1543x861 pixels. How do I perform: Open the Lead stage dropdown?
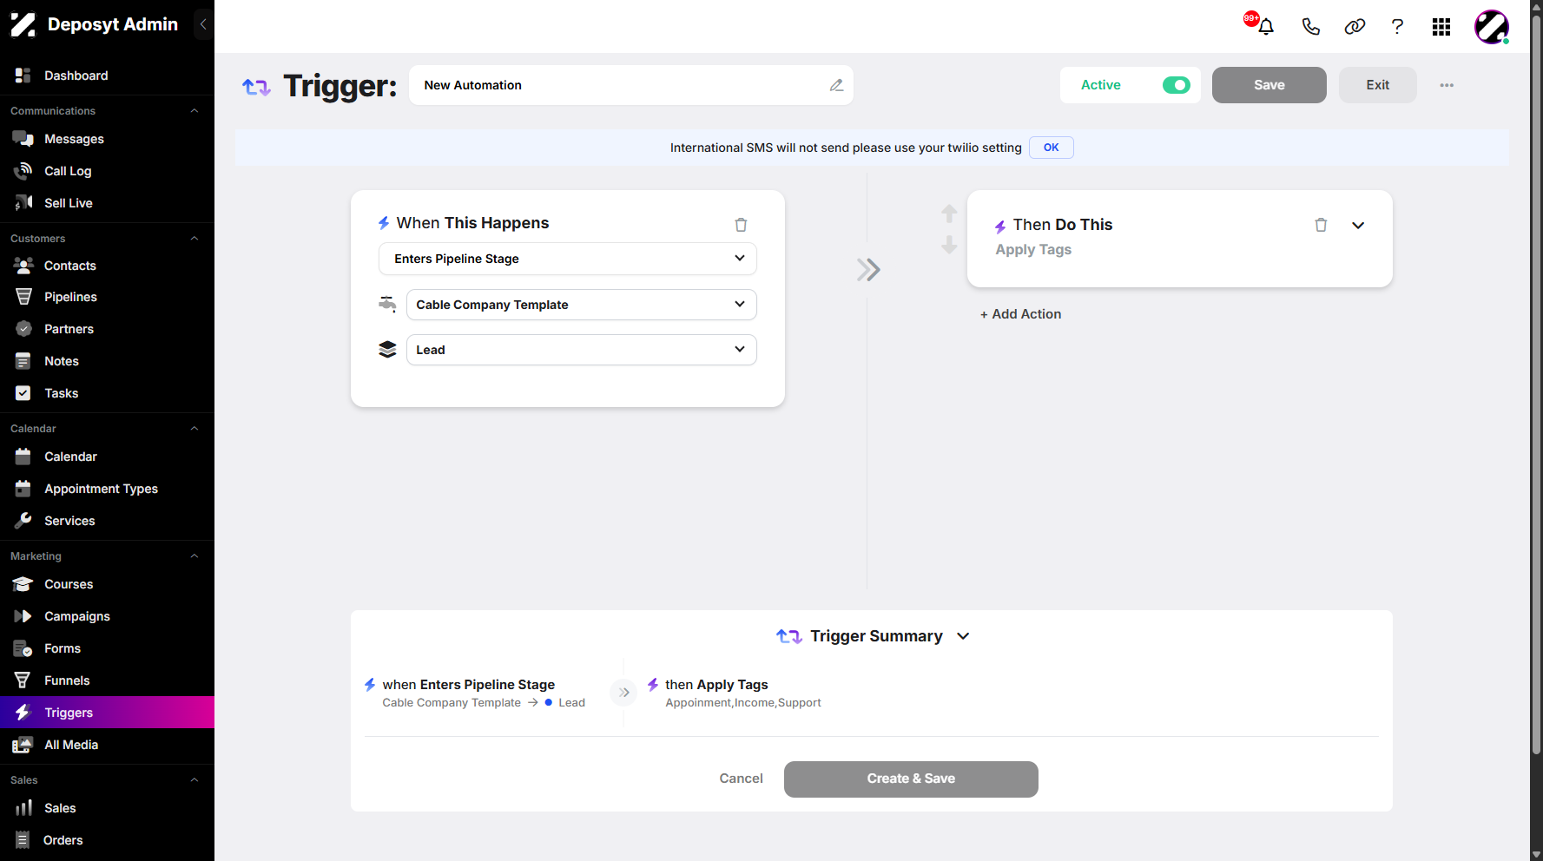tap(582, 350)
